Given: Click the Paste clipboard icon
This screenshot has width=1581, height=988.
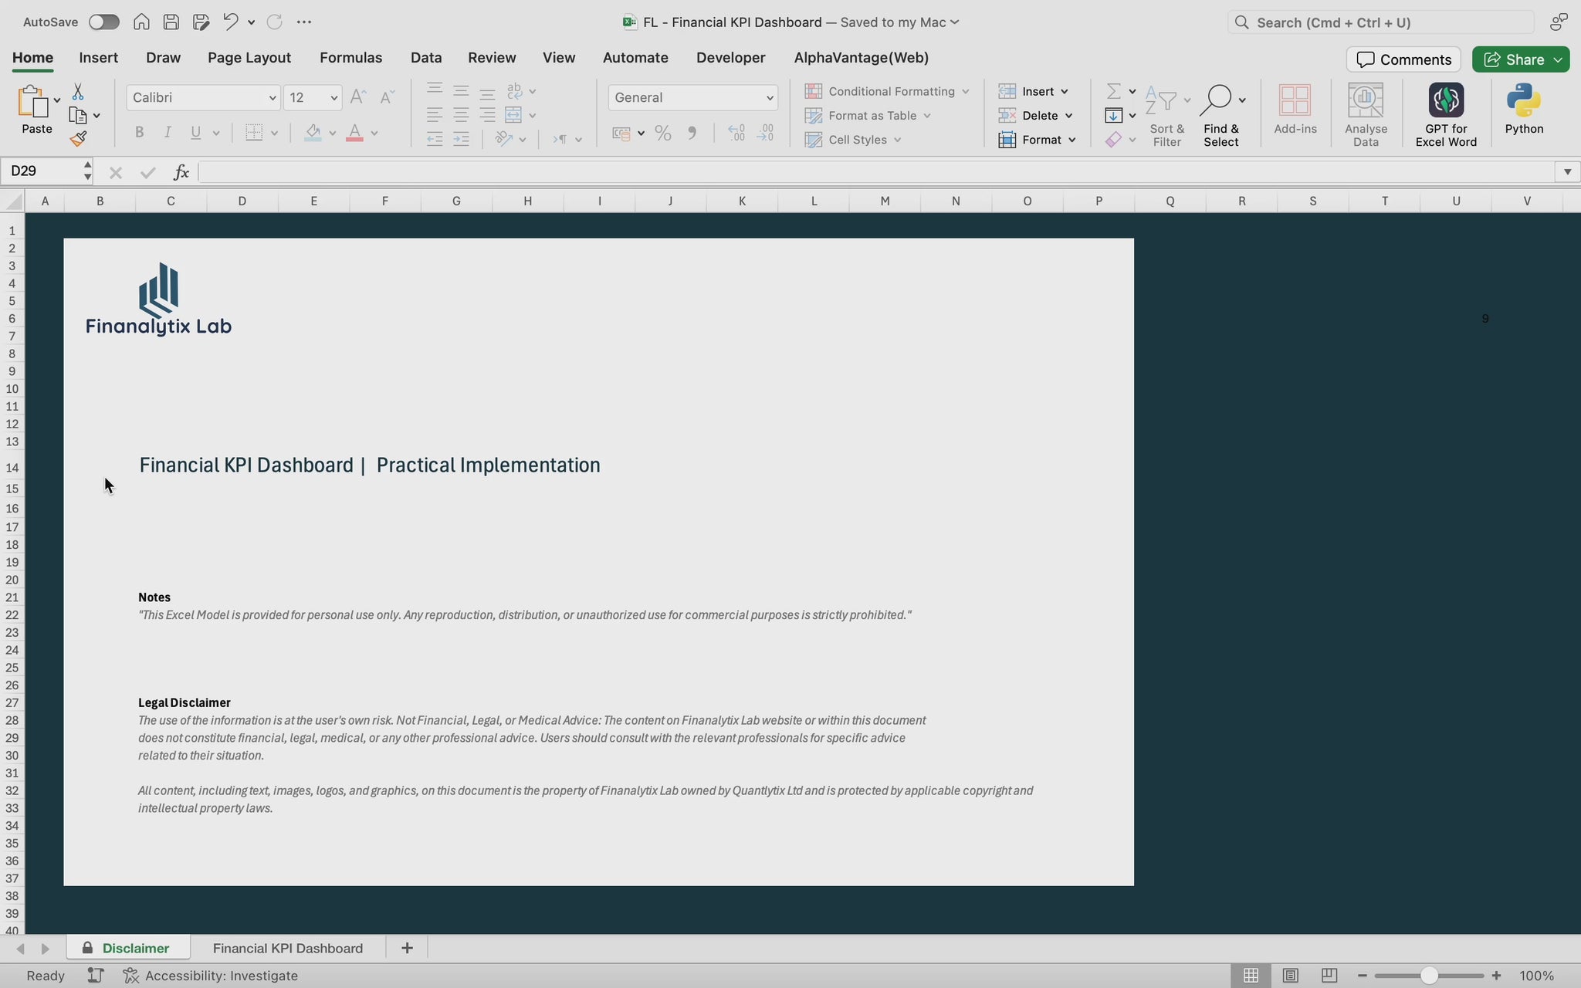Looking at the screenshot, I should point(32,101).
